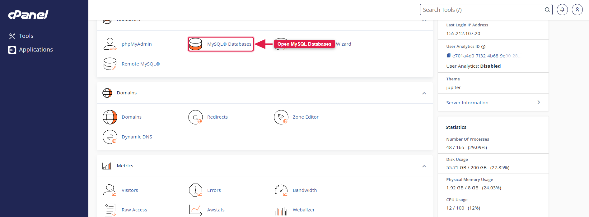Image resolution: width=589 pixels, height=217 pixels.
Task: Open the Domains tool link
Action: [132, 117]
